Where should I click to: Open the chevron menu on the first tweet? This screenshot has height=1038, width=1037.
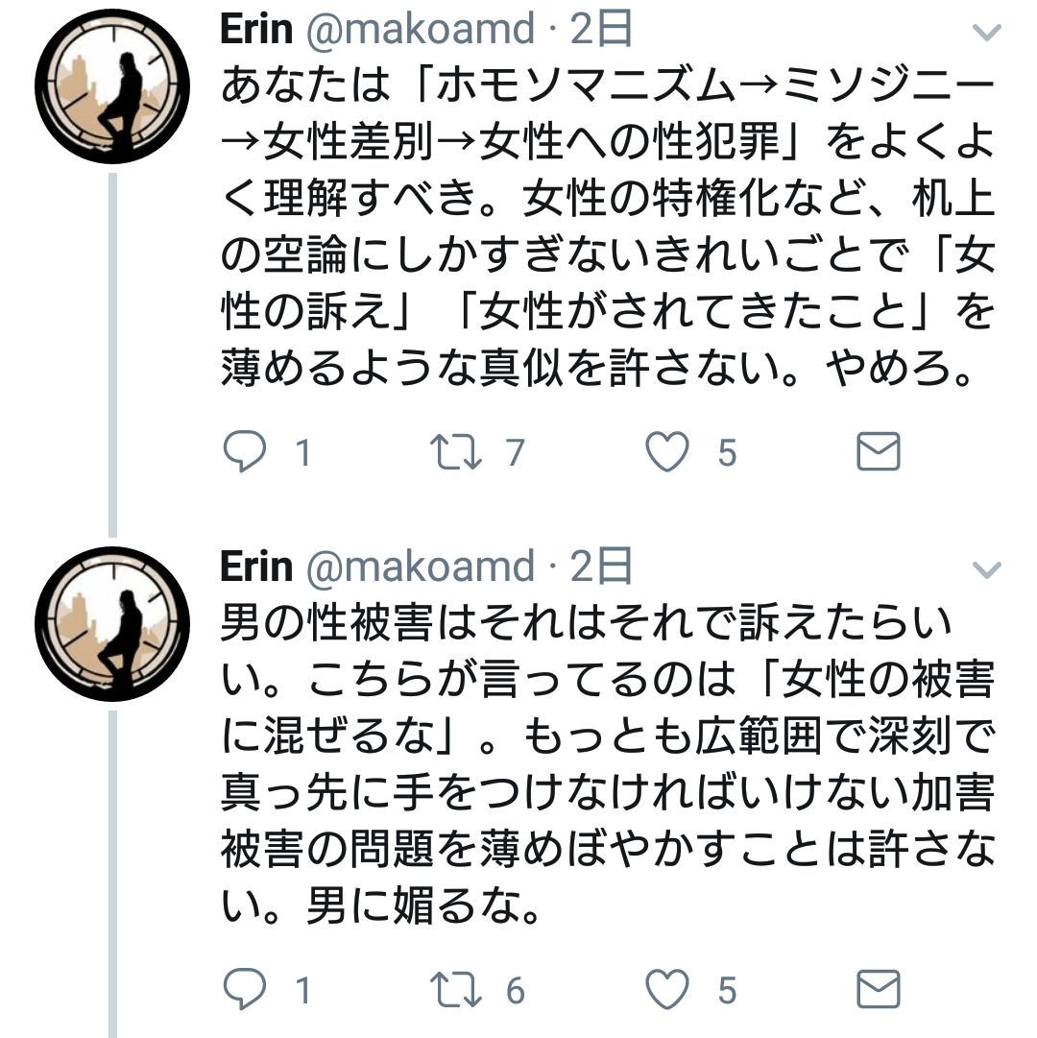click(986, 32)
